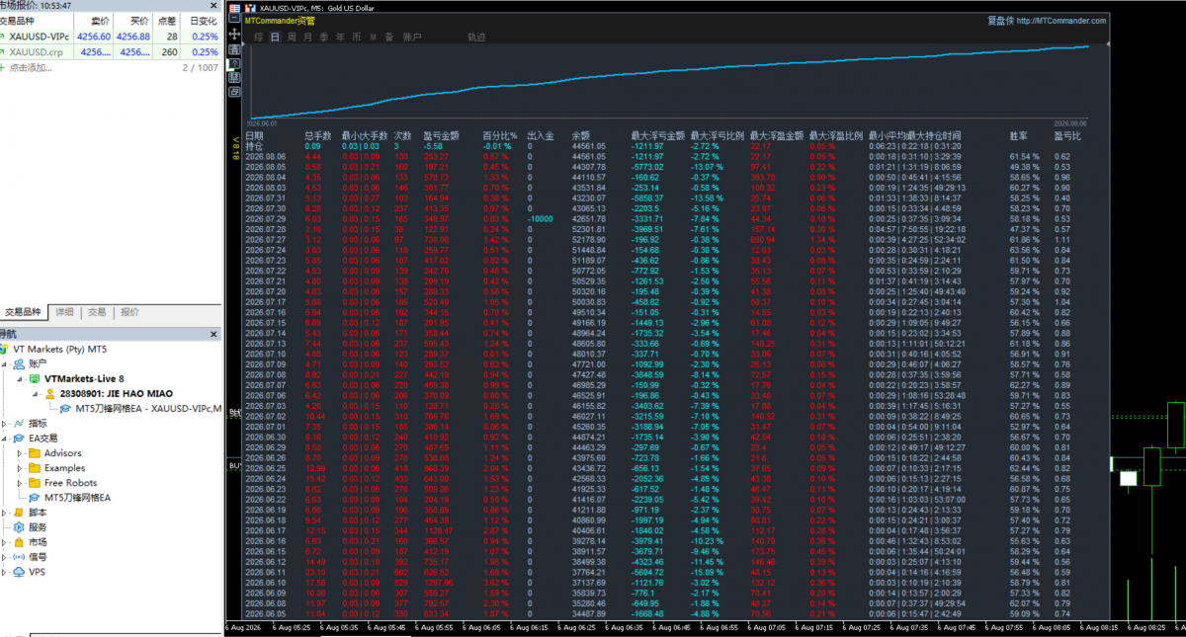Viewport: 1186px width, 637px height.
Task: Select the 综 summary tab in MTCommander
Action: (x=259, y=38)
